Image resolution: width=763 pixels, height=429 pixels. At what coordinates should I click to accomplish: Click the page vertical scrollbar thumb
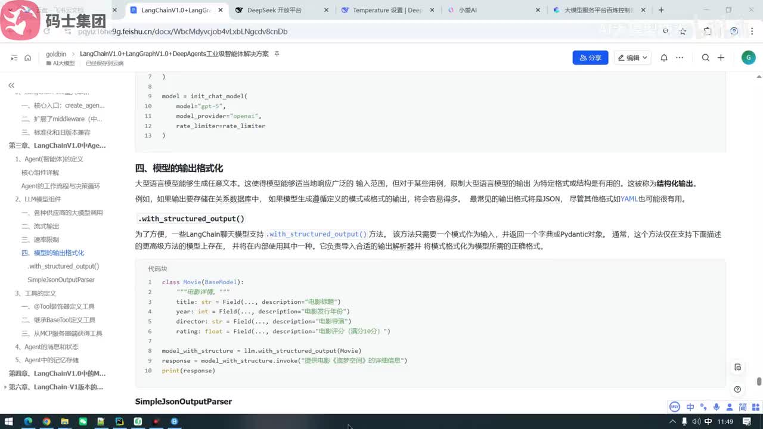(759, 381)
